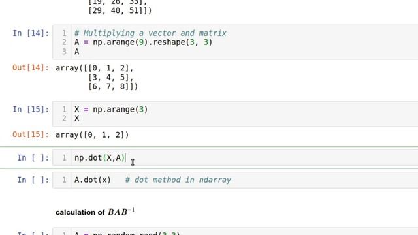The height and width of the screenshot is (235, 418).
Task: Click the In [15] code cell editor
Action: click(x=235, y=114)
